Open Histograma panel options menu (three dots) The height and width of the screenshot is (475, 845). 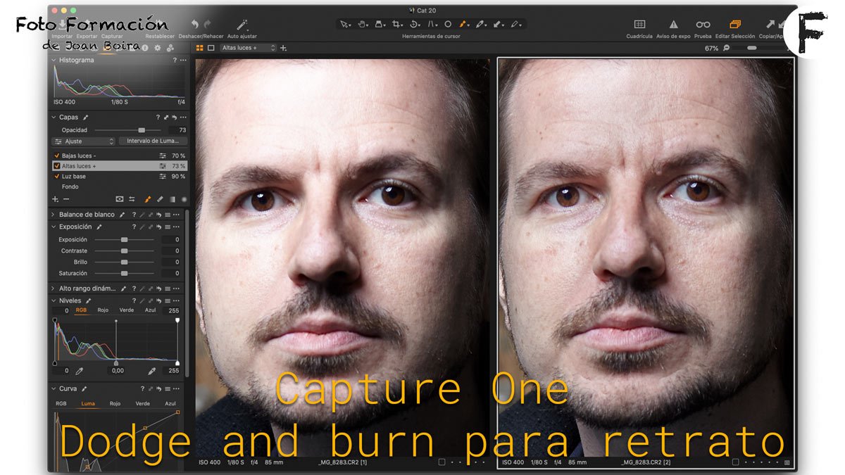click(x=183, y=61)
